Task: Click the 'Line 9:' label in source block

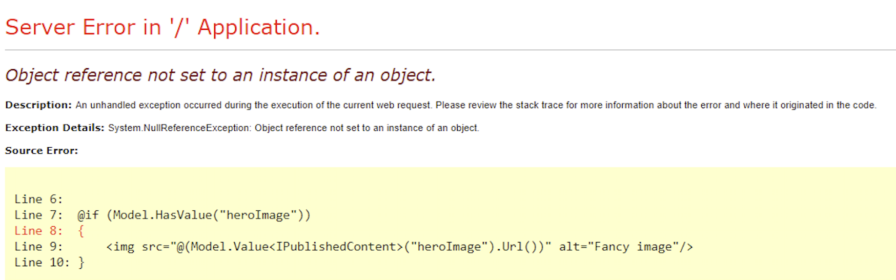Action: [x=38, y=247]
